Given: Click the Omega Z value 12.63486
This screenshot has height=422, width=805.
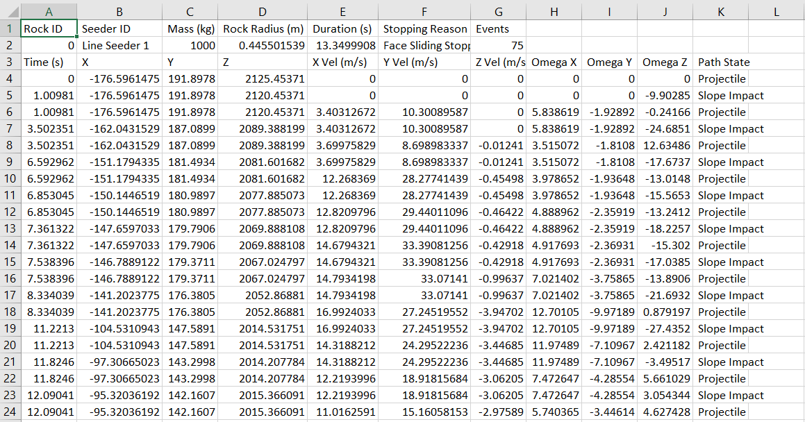Looking at the screenshot, I should pos(665,145).
